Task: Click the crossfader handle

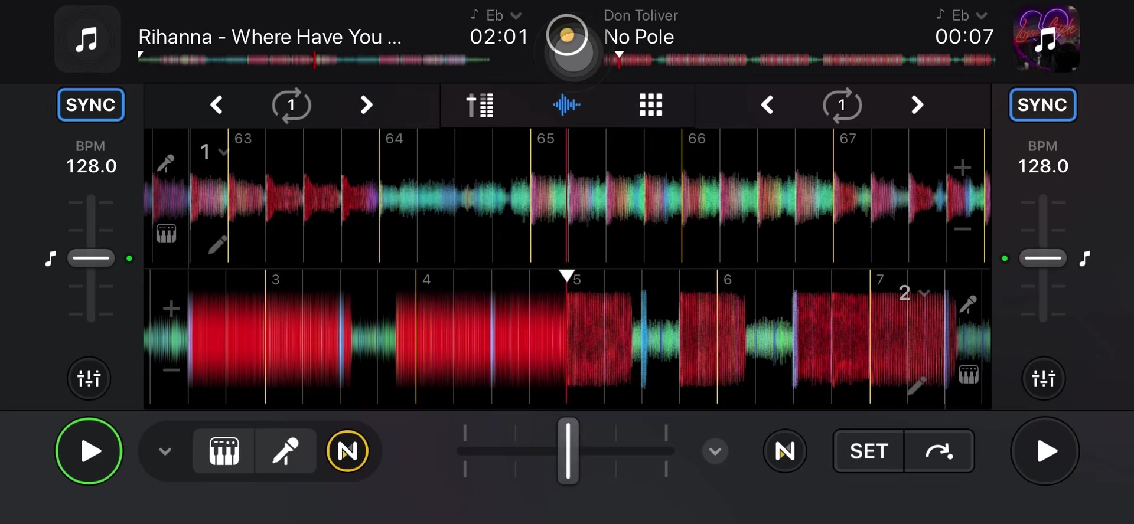Action: (x=568, y=451)
